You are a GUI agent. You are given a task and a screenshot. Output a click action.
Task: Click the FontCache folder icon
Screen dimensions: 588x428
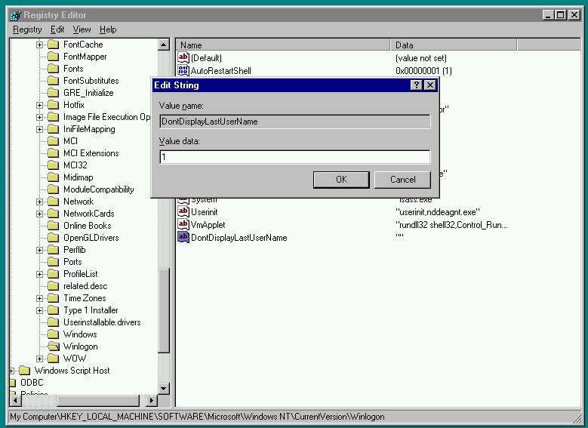coord(54,45)
